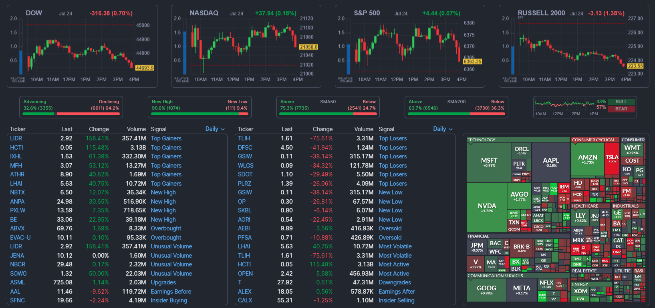Click the Earnings After signal link
Screen dimensions: 655x308
point(397,292)
